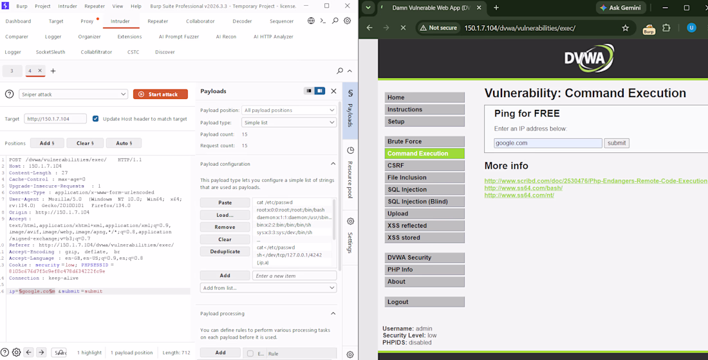Add a new Intruder tab
The width and height of the screenshot is (708, 360).
tap(53, 71)
